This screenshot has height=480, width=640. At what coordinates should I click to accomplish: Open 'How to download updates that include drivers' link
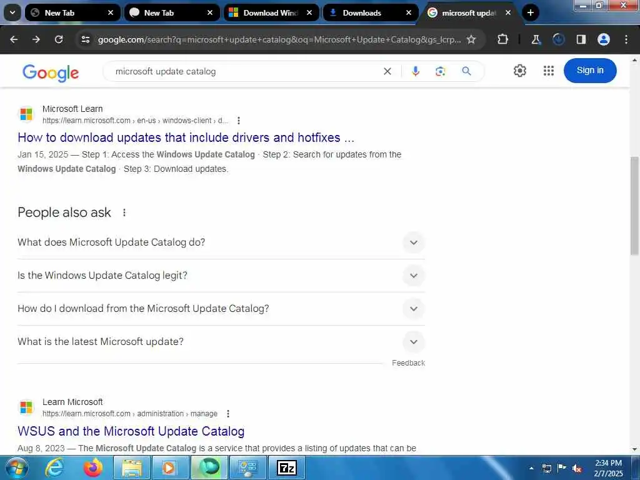[x=186, y=137]
